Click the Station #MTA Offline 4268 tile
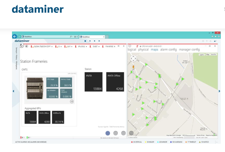The image size is (225, 152). (x=115, y=82)
